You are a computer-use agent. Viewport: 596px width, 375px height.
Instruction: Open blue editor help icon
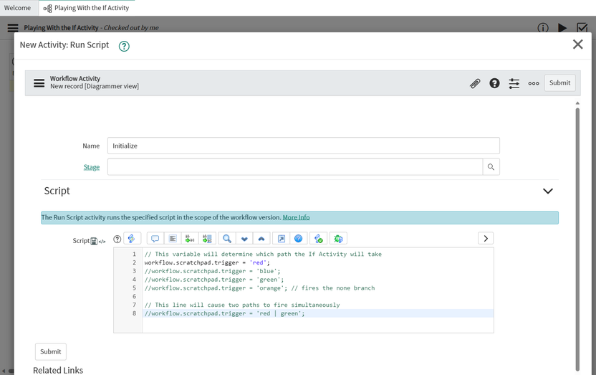tap(299, 239)
